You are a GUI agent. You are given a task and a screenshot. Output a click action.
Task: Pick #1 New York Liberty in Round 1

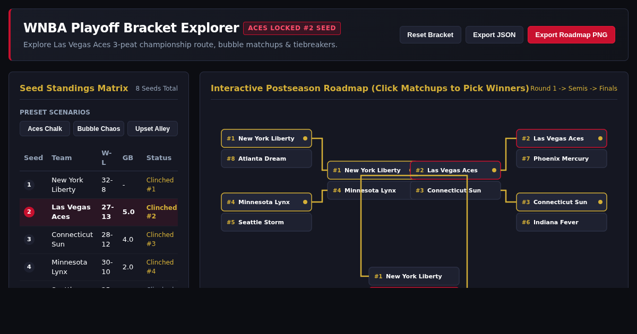coord(266,138)
